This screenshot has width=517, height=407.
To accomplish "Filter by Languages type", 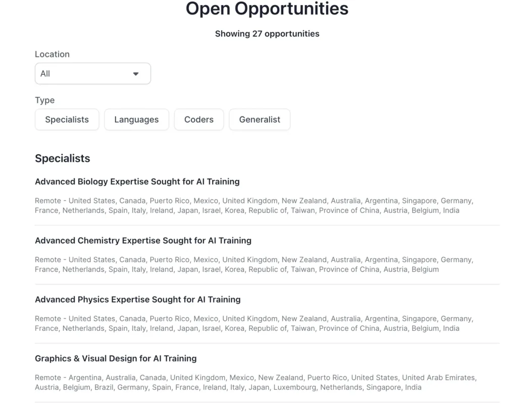I will point(136,120).
